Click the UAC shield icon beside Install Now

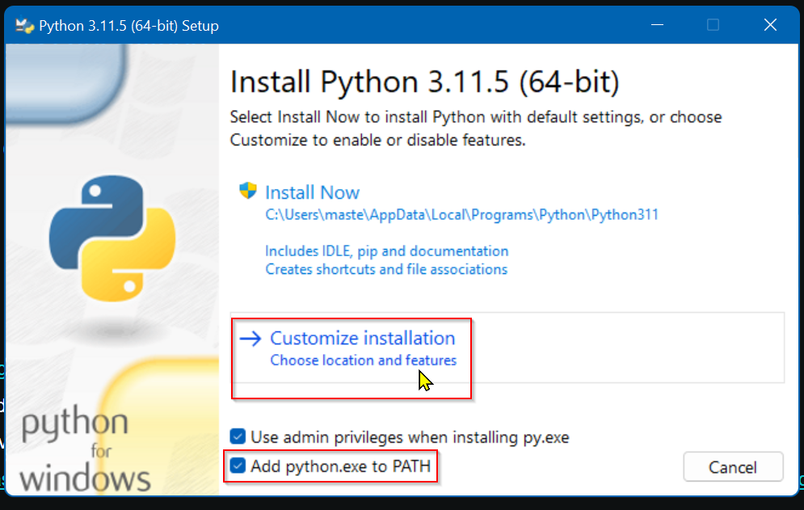point(247,192)
